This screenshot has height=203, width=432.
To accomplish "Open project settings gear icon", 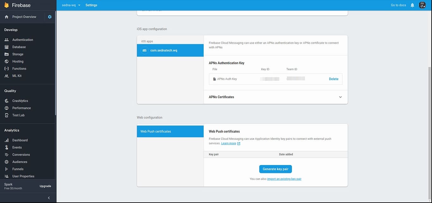I will click(50, 17).
